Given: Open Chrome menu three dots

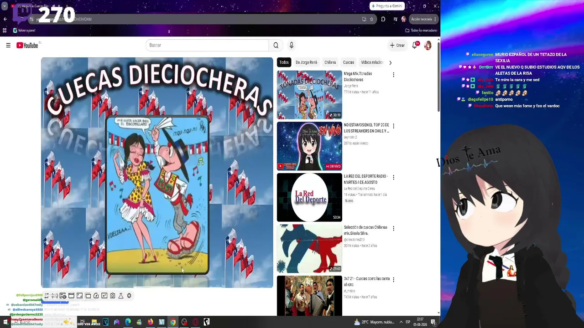Looking at the screenshot, I should [x=435, y=19].
